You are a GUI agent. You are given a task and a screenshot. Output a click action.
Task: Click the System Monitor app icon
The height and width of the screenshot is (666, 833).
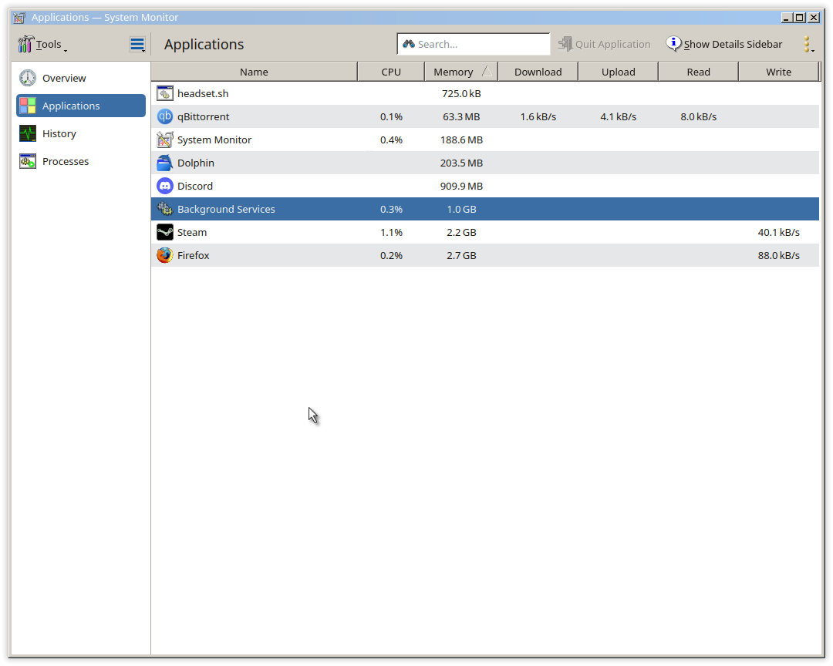point(165,140)
